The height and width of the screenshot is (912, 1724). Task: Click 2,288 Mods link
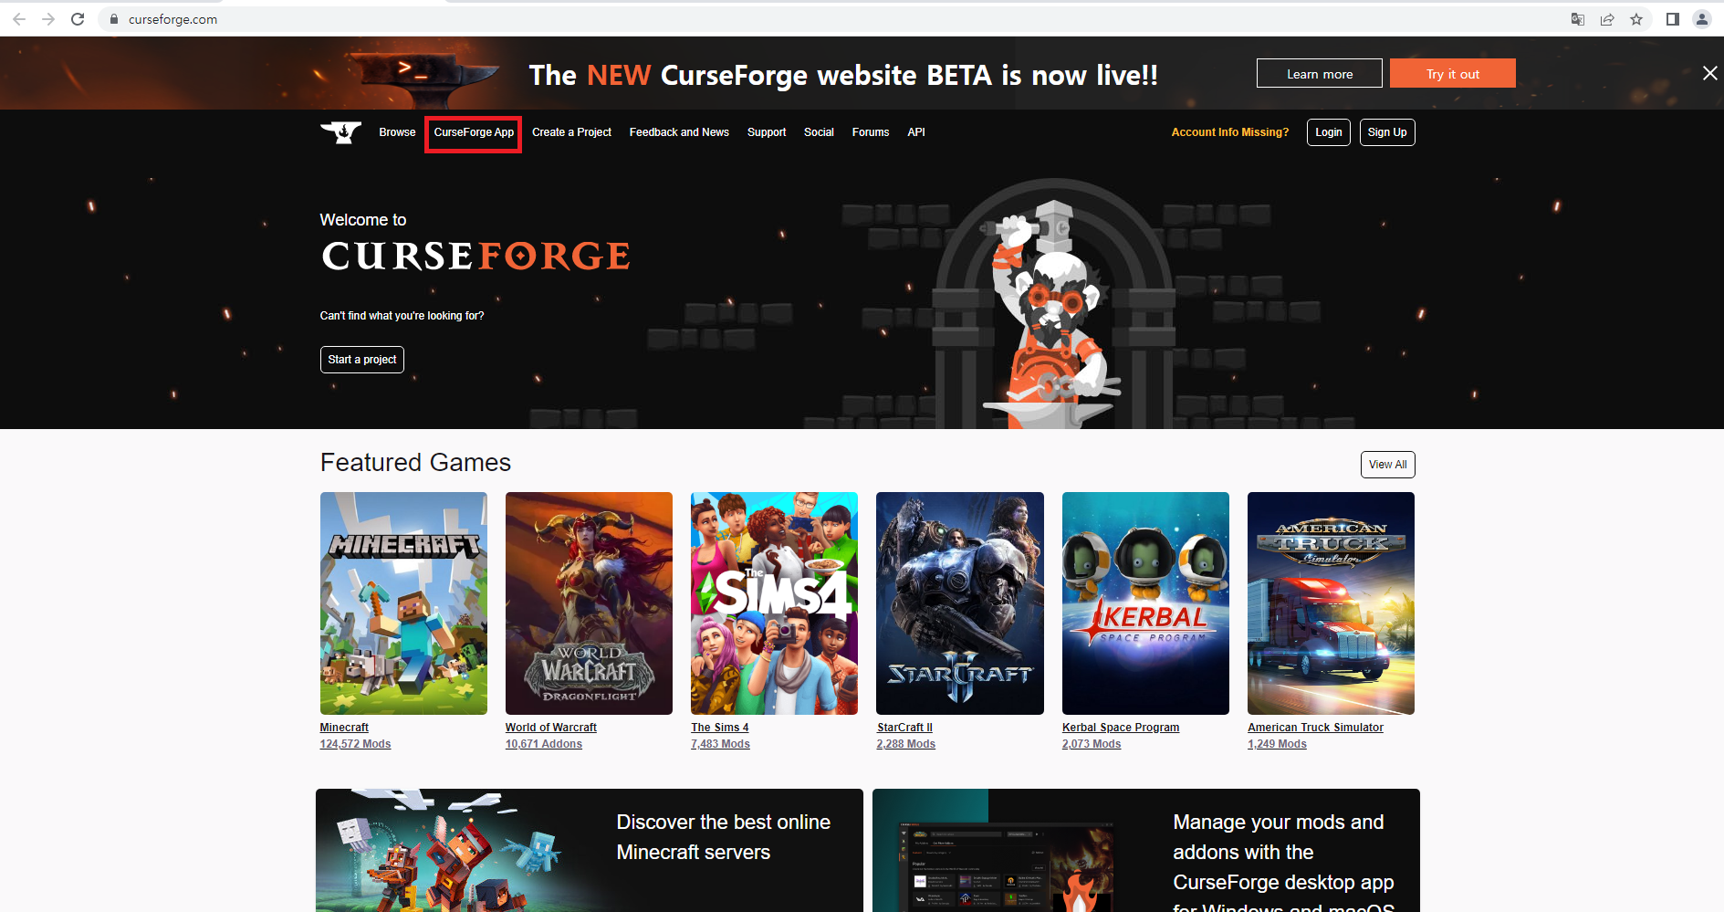[x=906, y=744]
